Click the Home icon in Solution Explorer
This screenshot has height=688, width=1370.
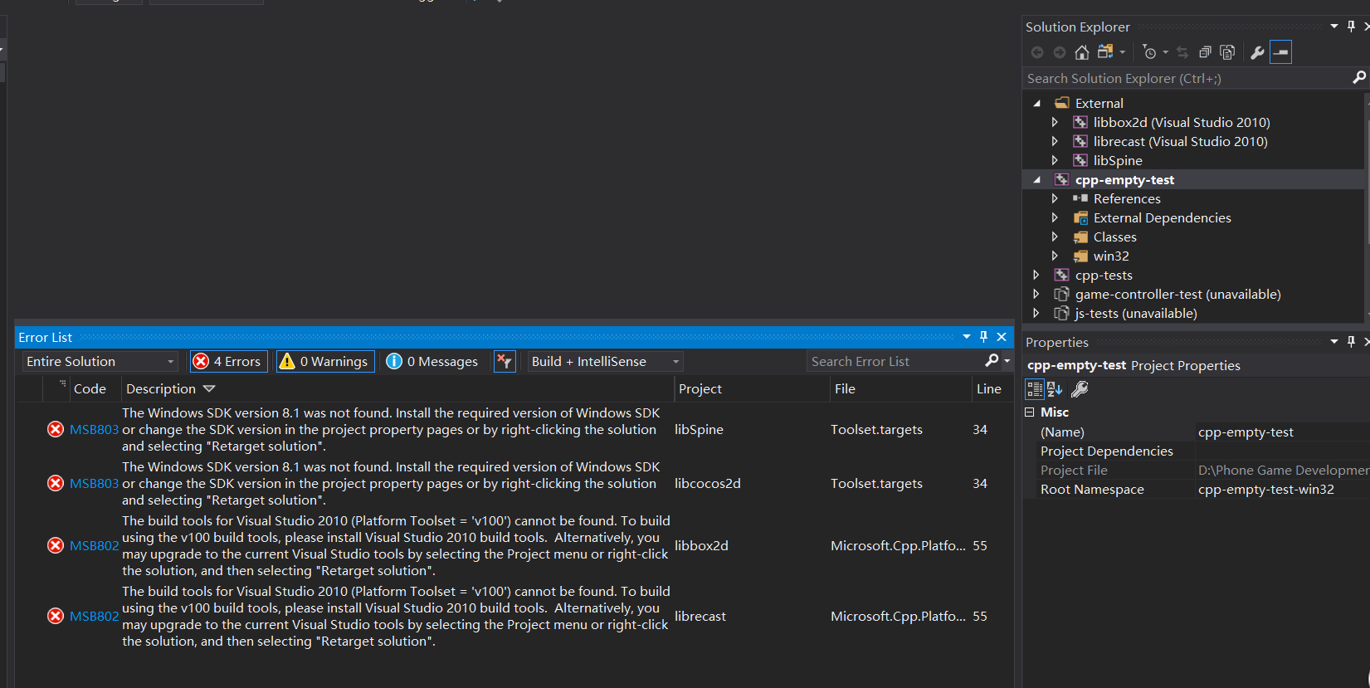1081,52
